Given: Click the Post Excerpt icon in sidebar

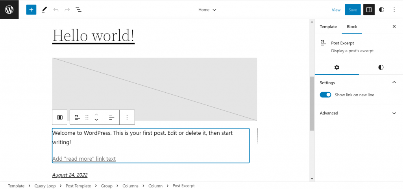Looking at the screenshot, I should [x=324, y=43].
